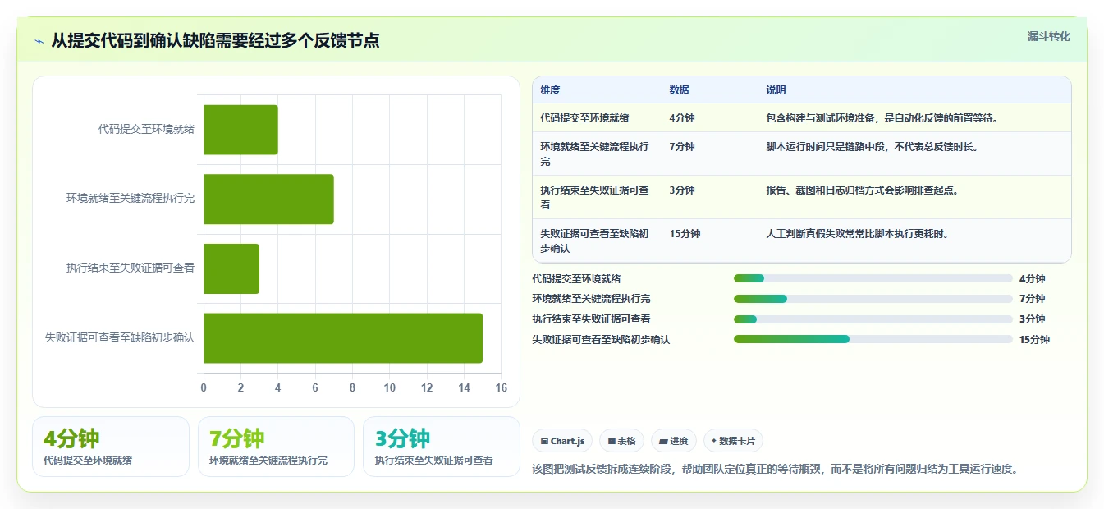This screenshot has height=509, width=1104.
Task: Click the chart axis label 失败证据可查看至缺陷初步确认
Action: click(120, 338)
